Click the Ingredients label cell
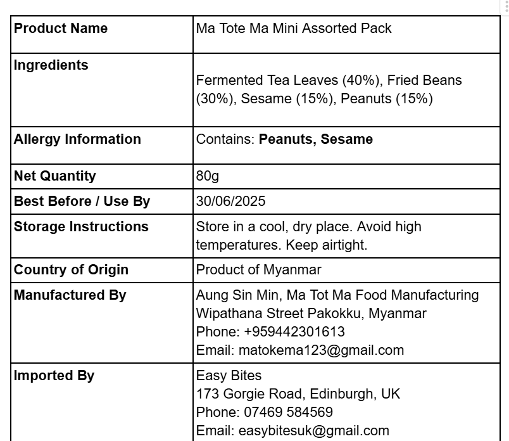This screenshot has width=509, height=441. [102, 90]
